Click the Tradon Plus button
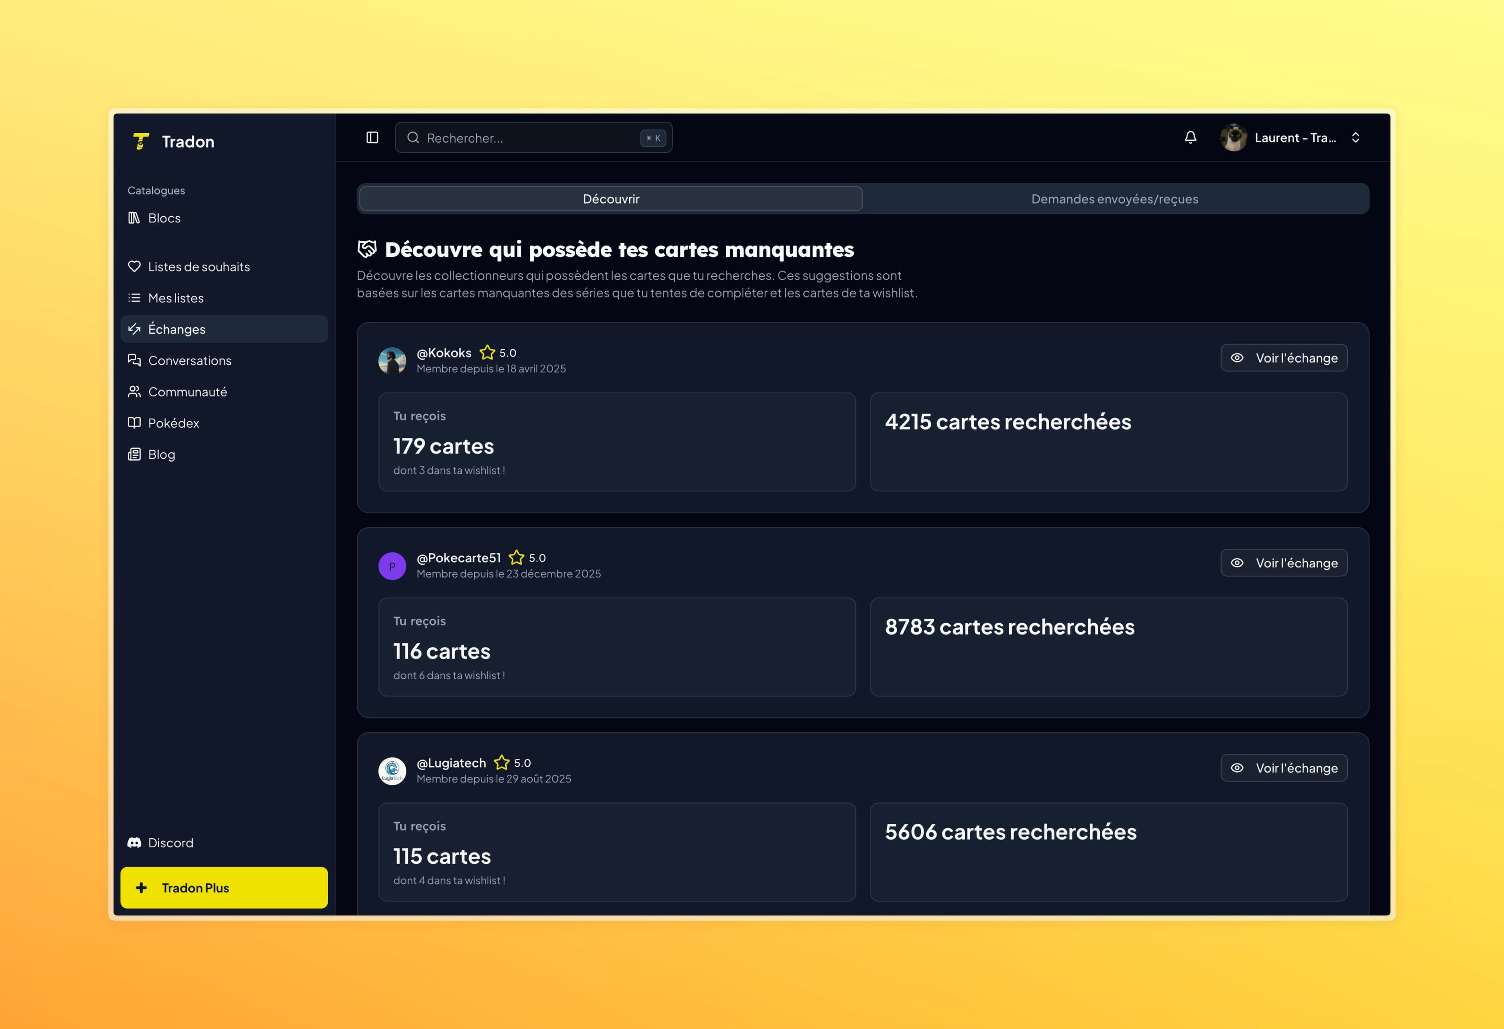Screen dimensions: 1504x1029 tap(224, 888)
